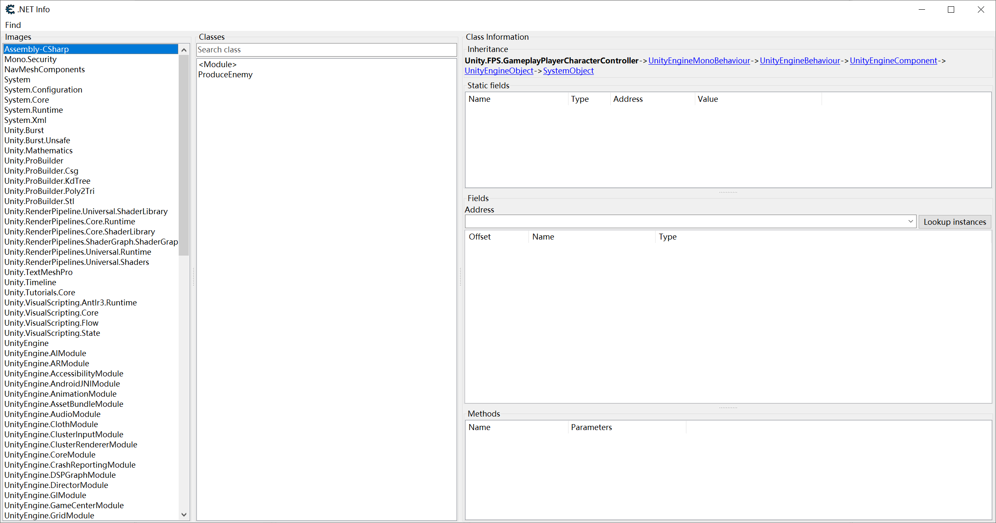The image size is (996, 523).
Task: Open the Find menu
Action: click(x=13, y=25)
